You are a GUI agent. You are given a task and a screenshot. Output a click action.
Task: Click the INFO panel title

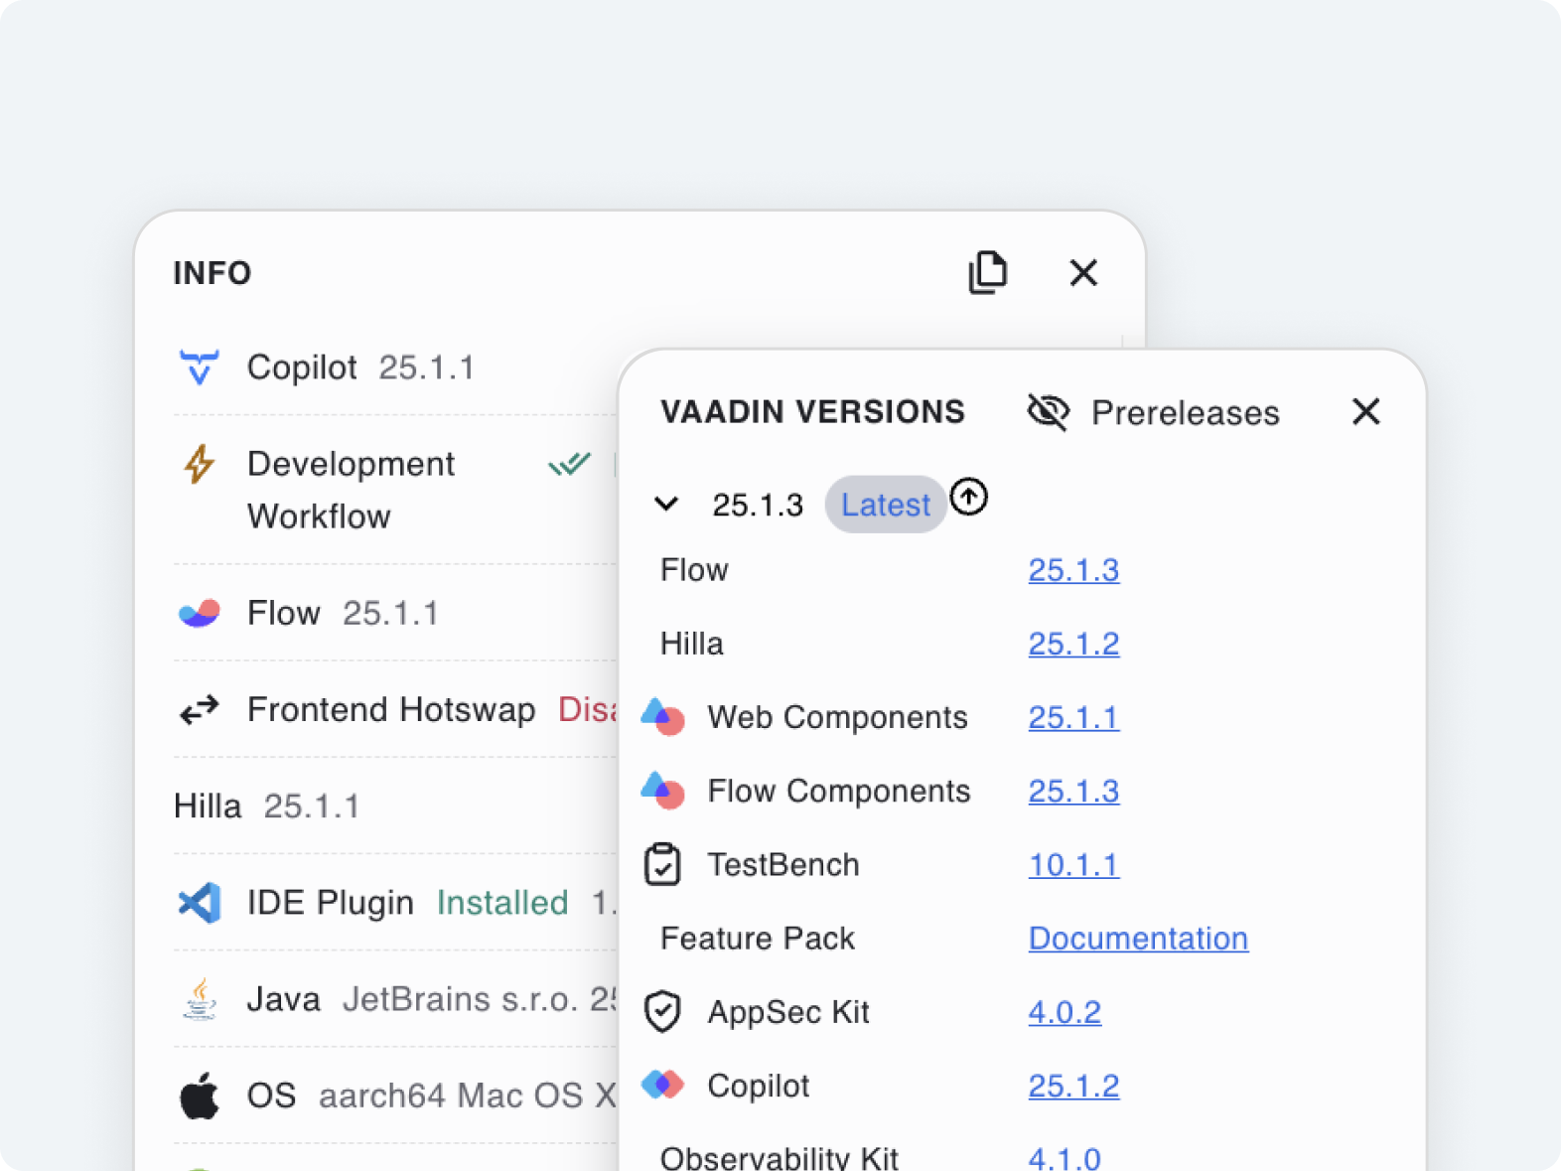tap(213, 272)
